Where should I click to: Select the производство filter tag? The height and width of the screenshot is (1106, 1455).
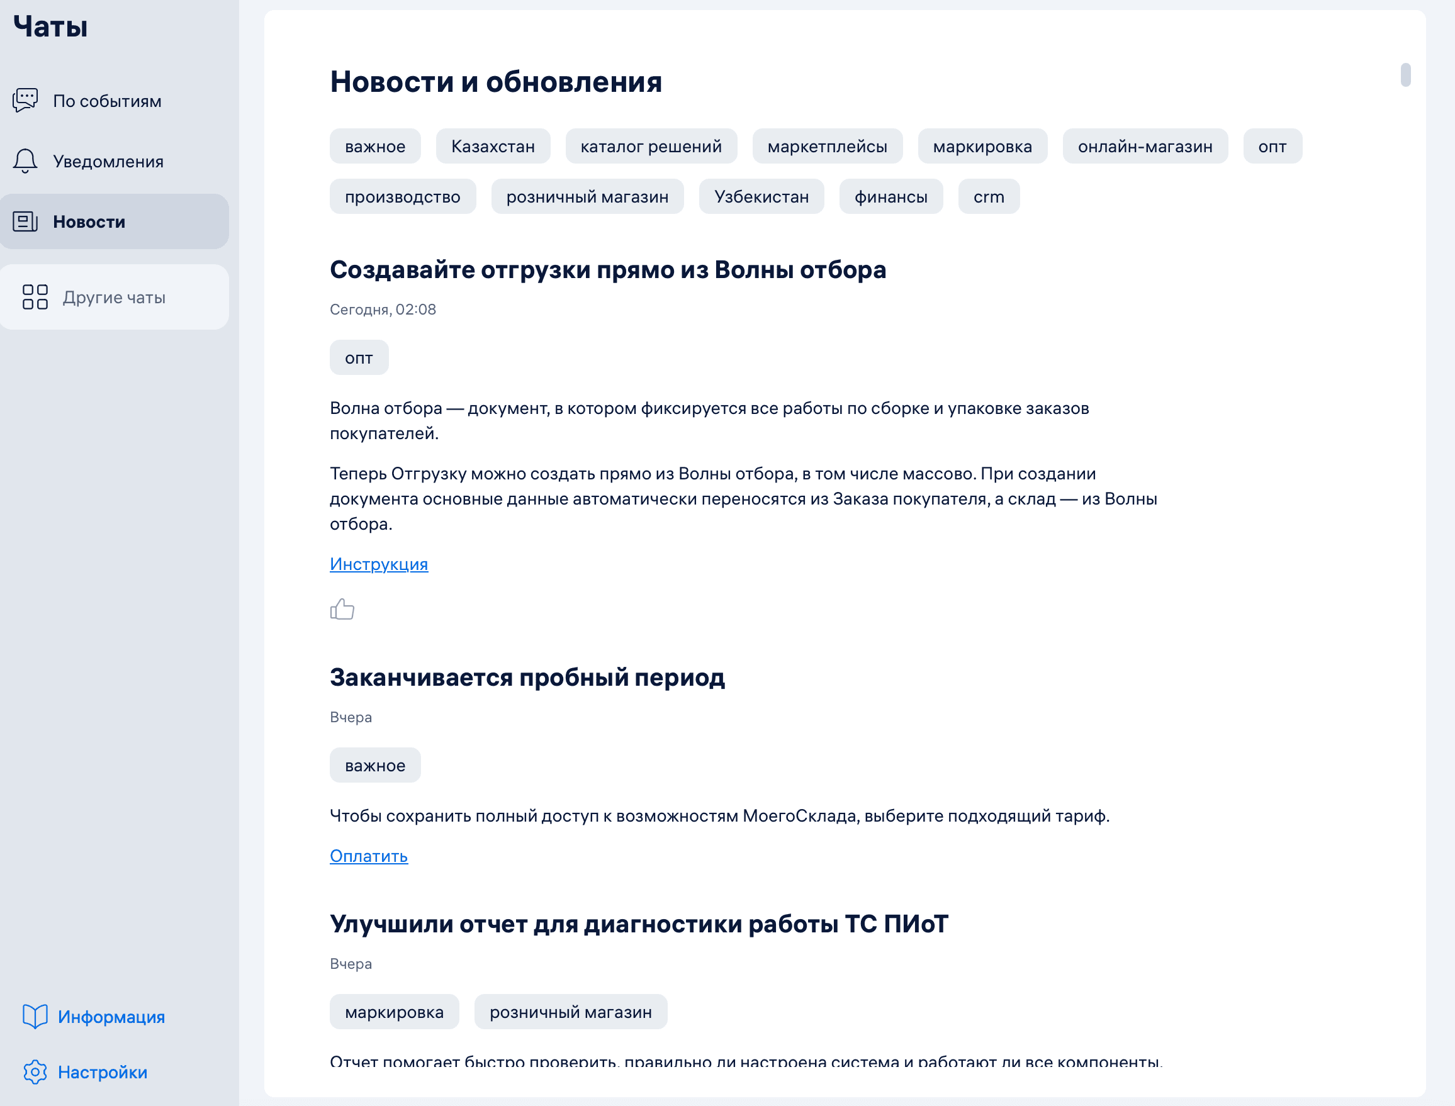pyautogui.click(x=403, y=196)
